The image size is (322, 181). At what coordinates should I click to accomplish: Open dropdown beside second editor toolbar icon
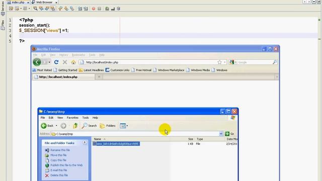tap(21, 9)
